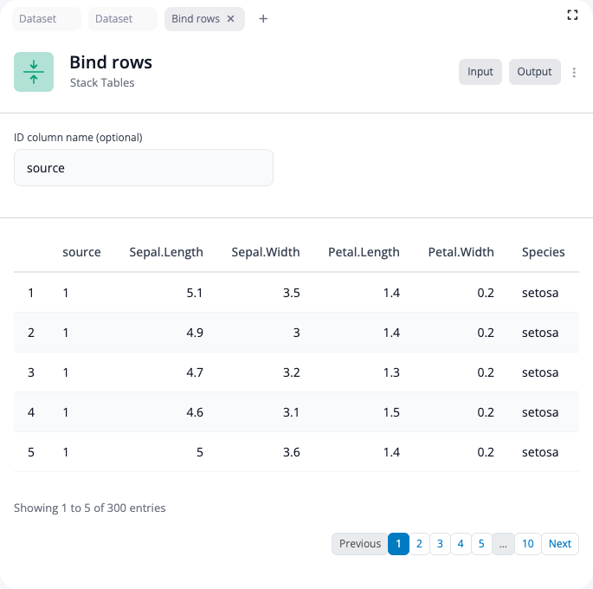Open the three-dot options menu

click(x=574, y=73)
